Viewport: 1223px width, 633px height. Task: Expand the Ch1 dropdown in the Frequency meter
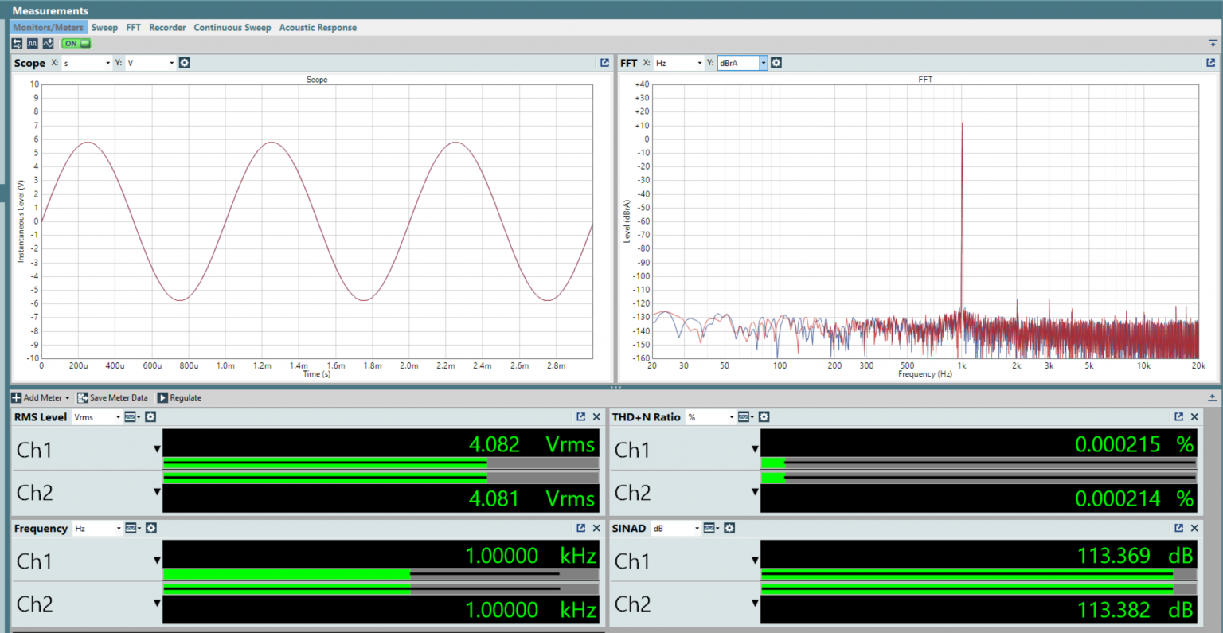click(x=156, y=561)
